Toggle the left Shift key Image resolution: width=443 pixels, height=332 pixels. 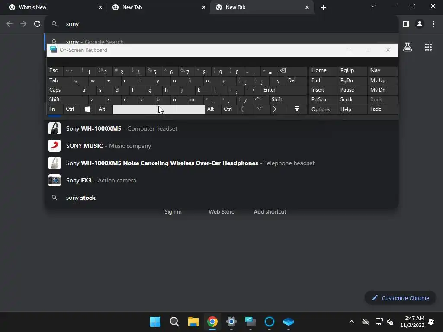click(67, 99)
